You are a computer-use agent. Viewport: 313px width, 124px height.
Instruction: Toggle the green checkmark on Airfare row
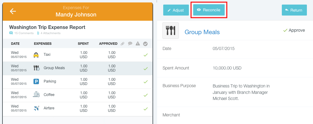click(x=146, y=109)
